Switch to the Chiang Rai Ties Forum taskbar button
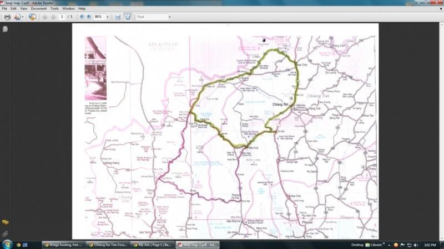444x249 pixels. point(108,245)
